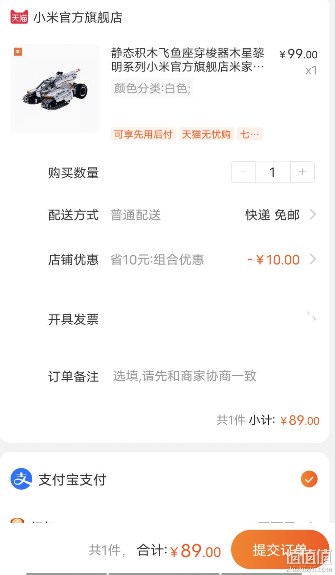335x575 pixels.
Task: Tap the truncated 七… service tag
Action: pyautogui.click(x=250, y=134)
